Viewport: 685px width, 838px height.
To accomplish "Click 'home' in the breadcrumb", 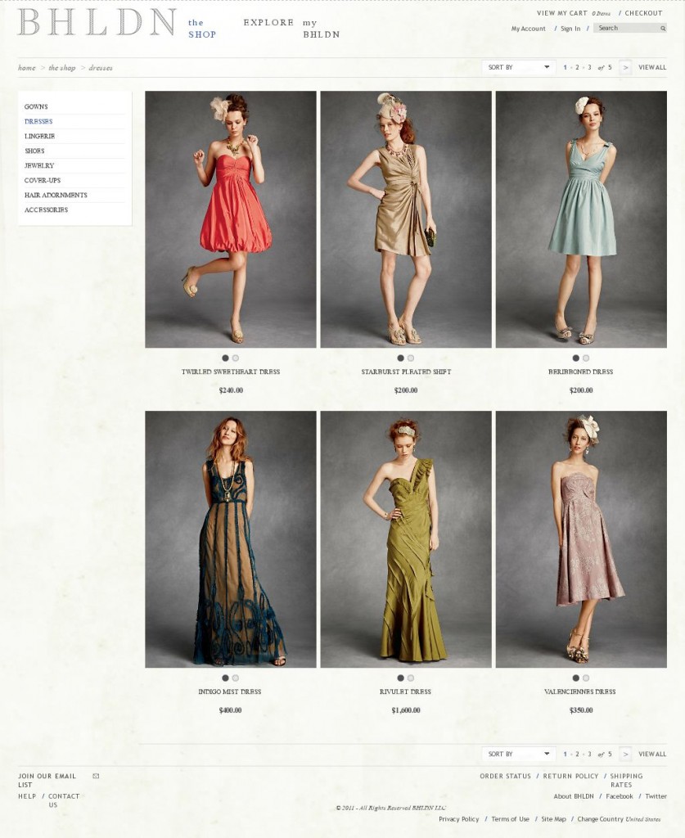I will point(27,68).
